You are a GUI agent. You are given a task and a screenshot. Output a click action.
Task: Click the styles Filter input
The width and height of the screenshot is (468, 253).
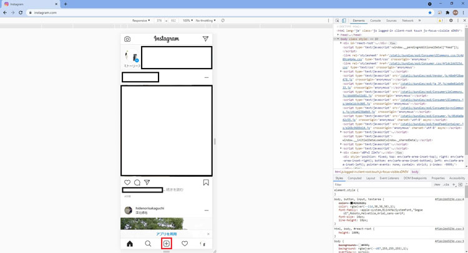(382, 184)
